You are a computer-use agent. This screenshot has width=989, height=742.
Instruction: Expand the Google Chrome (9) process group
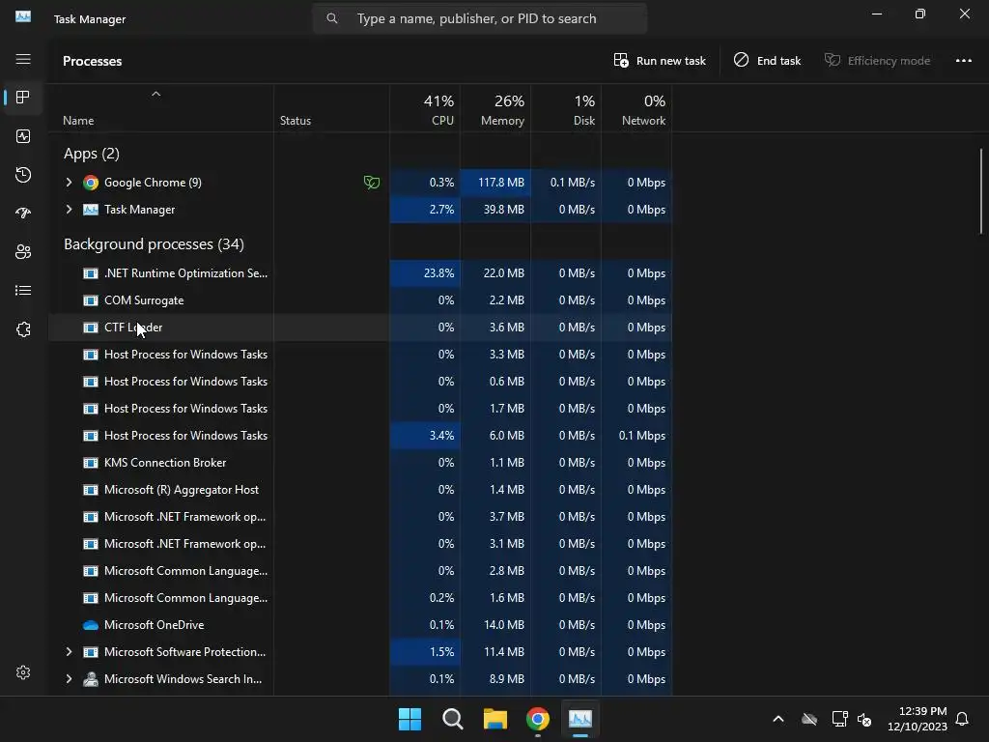tap(69, 183)
